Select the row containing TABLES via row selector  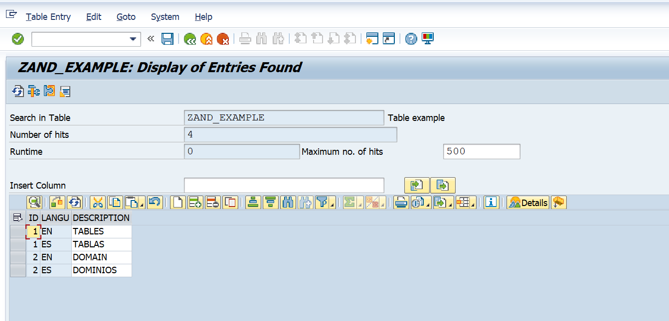pyautogui.click(x=18, y=231)
